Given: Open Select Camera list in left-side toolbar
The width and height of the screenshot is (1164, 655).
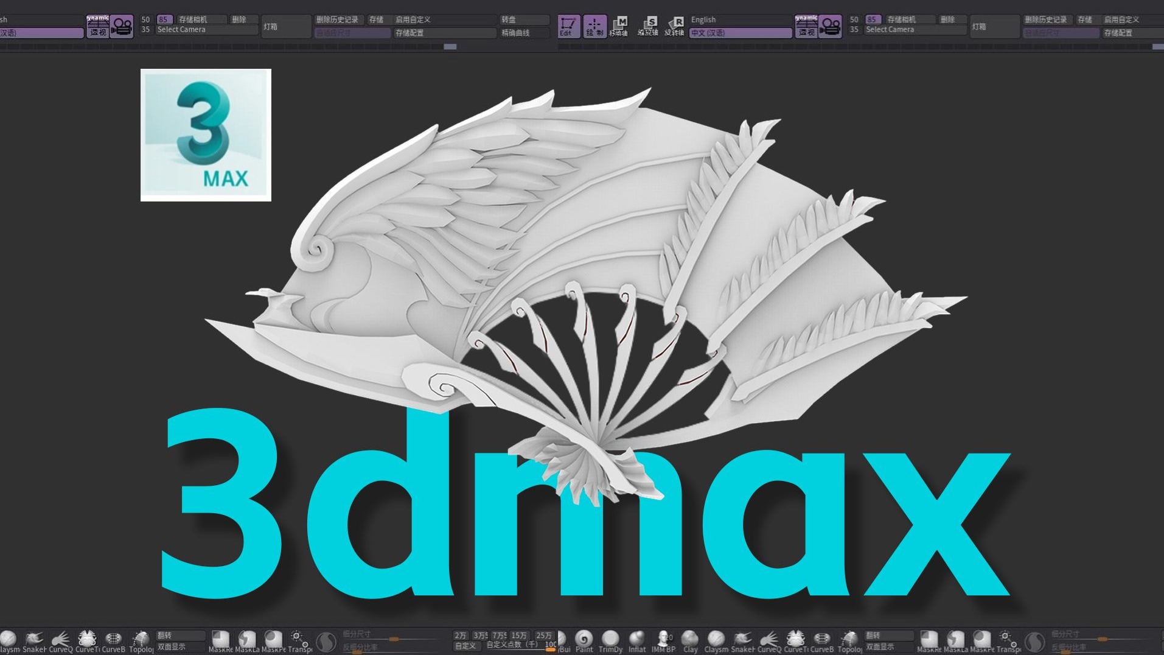Looking at the screenshot, I should [207, 30].
